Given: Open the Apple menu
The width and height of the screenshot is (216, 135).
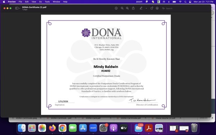Looking at the screenshot, I should (x=4, y=2).
